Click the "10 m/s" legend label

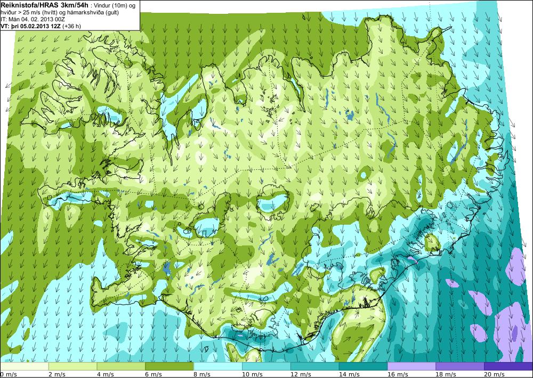point(252,374)
